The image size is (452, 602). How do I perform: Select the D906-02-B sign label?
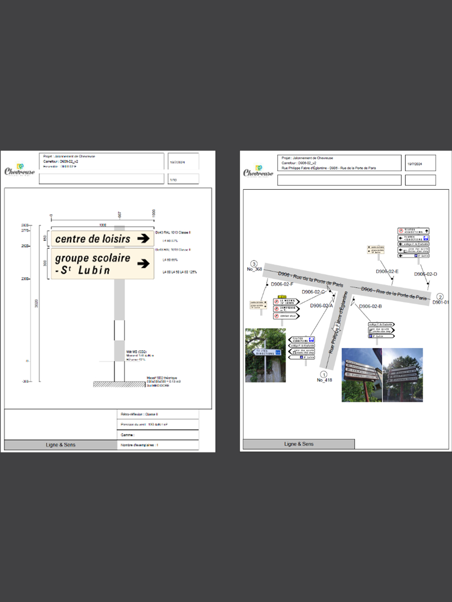(x=371, y=306)
